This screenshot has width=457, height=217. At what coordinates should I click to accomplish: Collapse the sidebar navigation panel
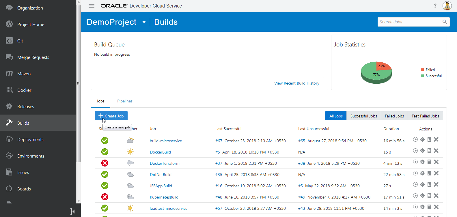72,212
